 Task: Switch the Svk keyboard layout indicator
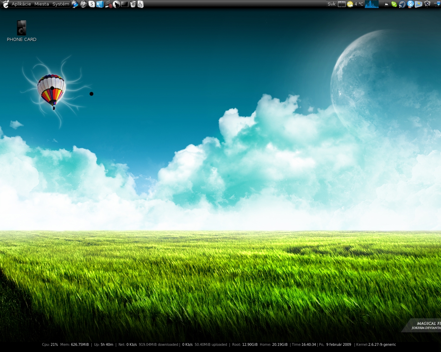pos(331,4)
